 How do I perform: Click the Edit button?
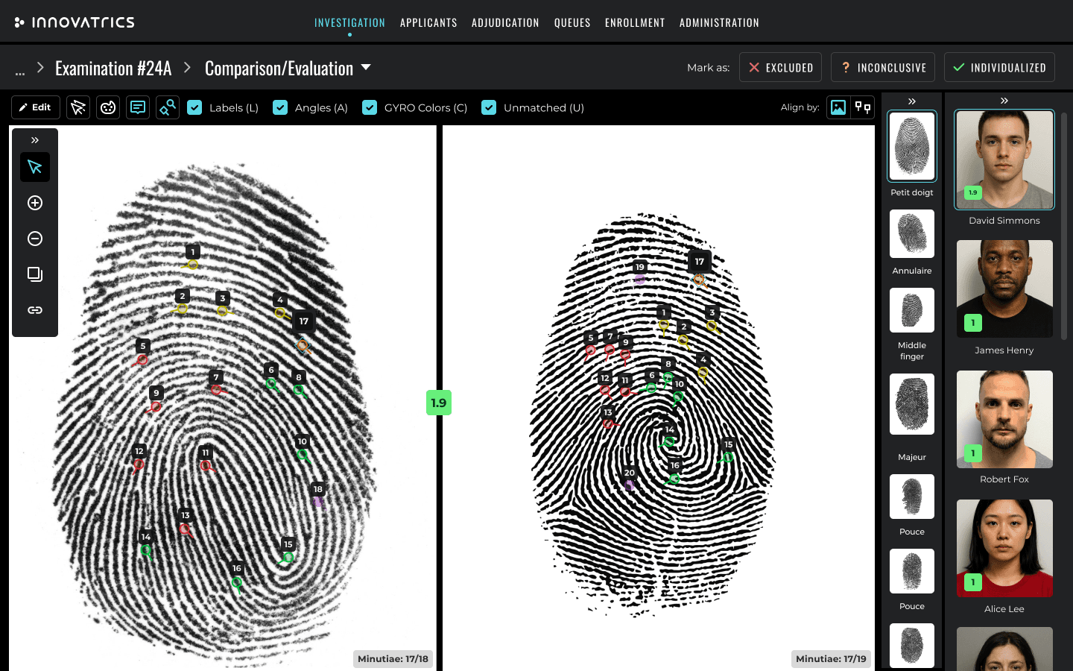35,107
